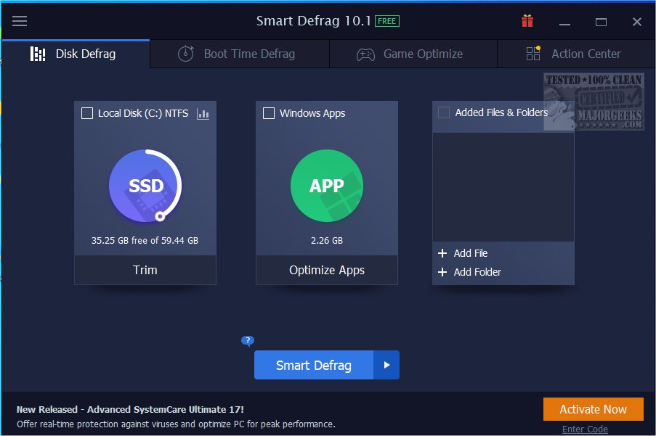
Task: Enable the Windows Apps checkbox
Action: [x=269, y=113]
